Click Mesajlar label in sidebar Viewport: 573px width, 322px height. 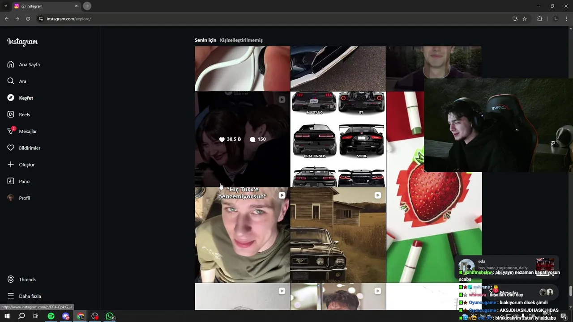tap(28, 131)
